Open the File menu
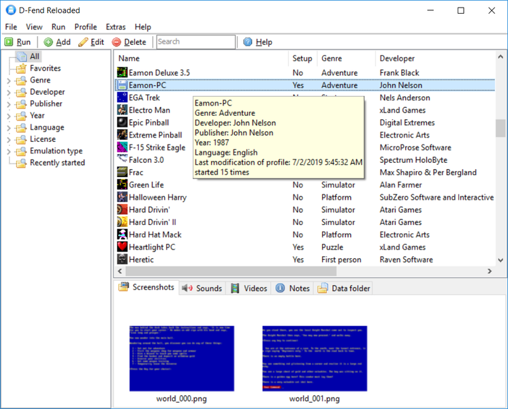 pyautogui.click(x=11, y=27)
